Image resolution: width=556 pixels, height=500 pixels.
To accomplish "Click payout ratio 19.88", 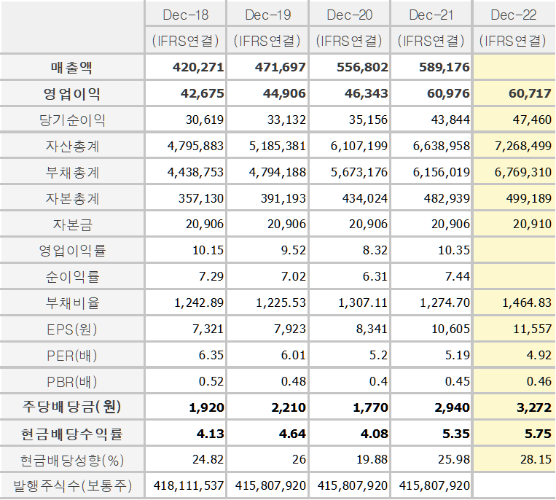I will click(x=372, y=460).
